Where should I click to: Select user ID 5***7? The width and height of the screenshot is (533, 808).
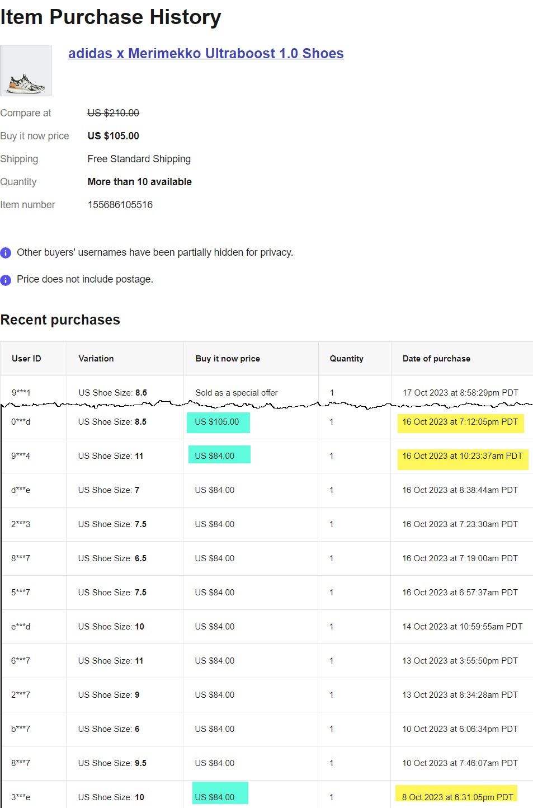click(x=21, y=593)
